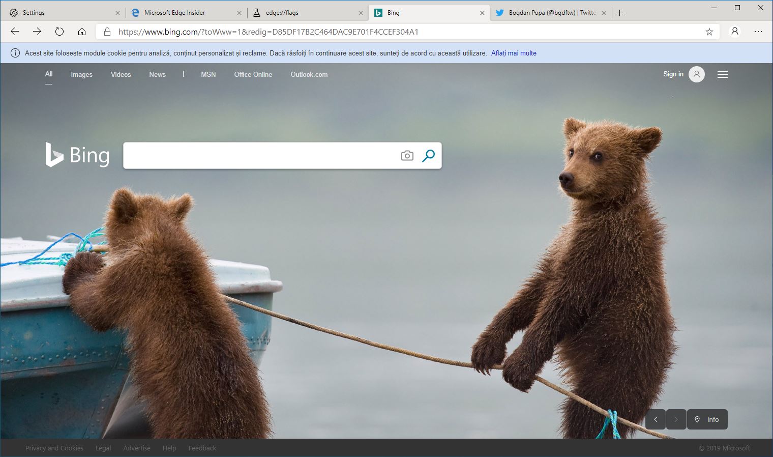Show next Bing background image
The height and width of the screenshot is (457, 773).
click(676, 419)
